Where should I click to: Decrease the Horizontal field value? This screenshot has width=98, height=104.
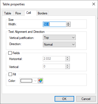click(x=67, y=60)
